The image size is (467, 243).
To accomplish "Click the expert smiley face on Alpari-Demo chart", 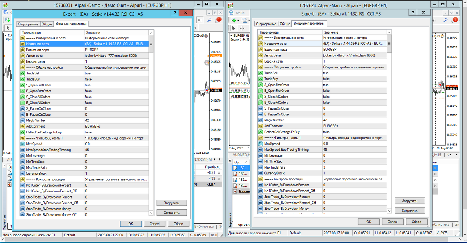I will [x=206, y=36].
